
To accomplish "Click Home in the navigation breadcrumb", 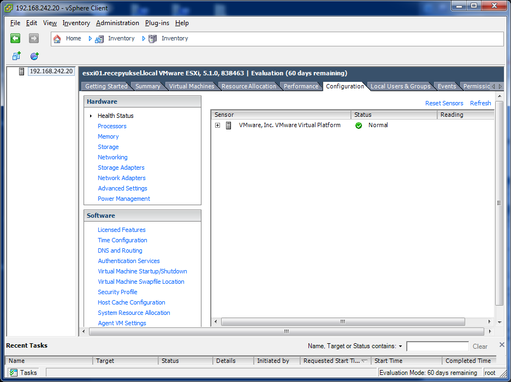I will 73,38.
